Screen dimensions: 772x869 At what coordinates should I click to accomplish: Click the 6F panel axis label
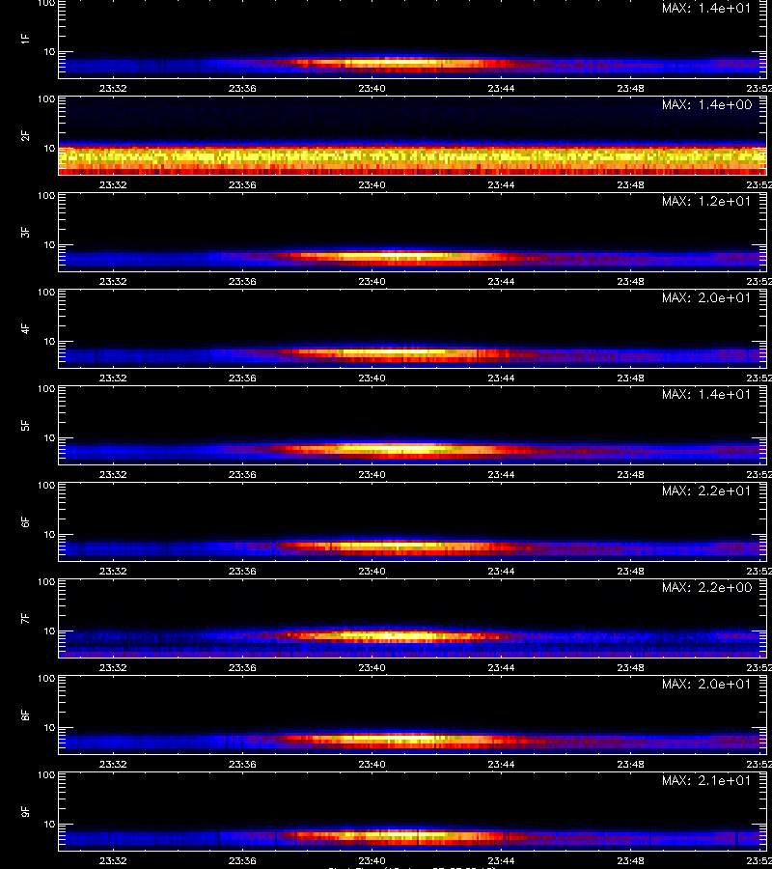tap(25, 521)
